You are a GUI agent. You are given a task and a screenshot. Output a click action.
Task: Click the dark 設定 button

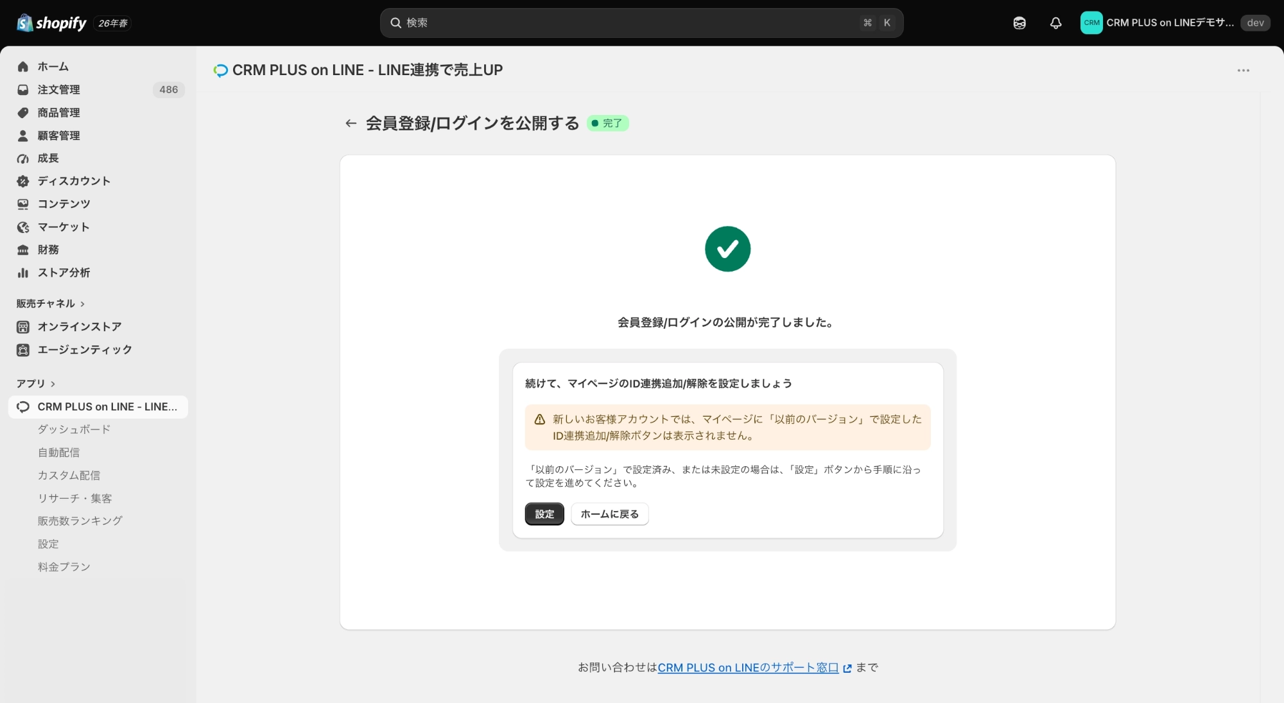[x=544, y=514]
